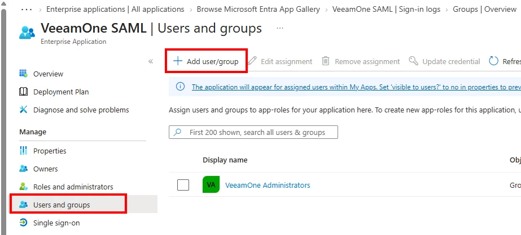Click the Remove assignment trash icon
Screen dimensions: 521x235
pyautogui.click(x=326, y=61)
